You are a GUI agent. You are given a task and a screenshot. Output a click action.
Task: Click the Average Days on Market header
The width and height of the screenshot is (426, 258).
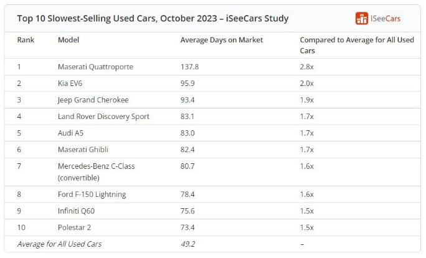click(x=222, y=40)
